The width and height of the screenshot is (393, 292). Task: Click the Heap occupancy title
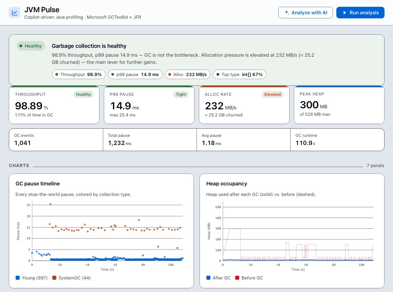coord(227,184)
